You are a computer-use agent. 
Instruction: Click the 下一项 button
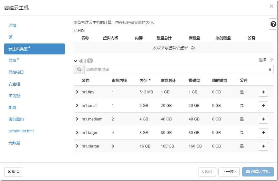pos(229,172)
